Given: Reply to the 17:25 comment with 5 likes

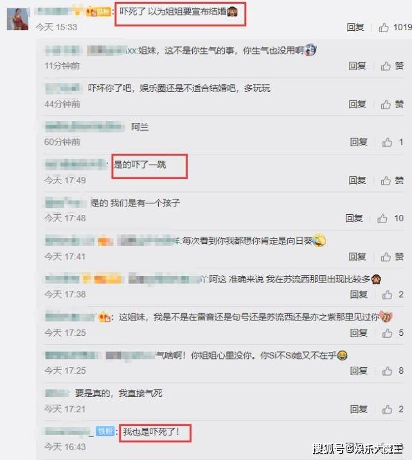Looking at the screenshot, I should 359,333.
